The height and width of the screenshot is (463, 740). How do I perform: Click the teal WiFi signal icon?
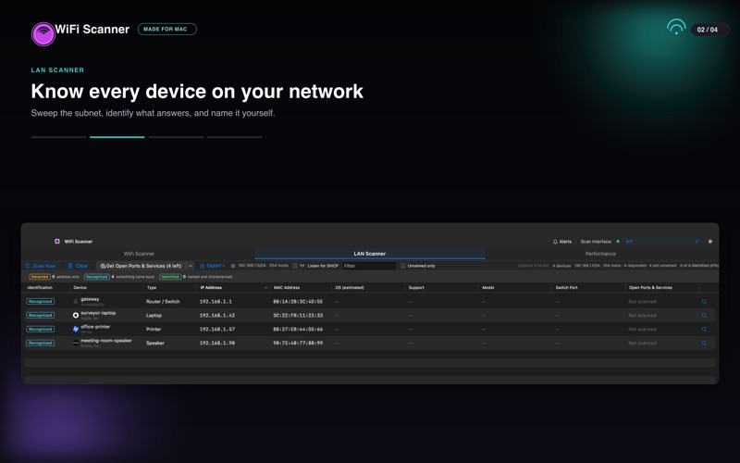(676, 27)
